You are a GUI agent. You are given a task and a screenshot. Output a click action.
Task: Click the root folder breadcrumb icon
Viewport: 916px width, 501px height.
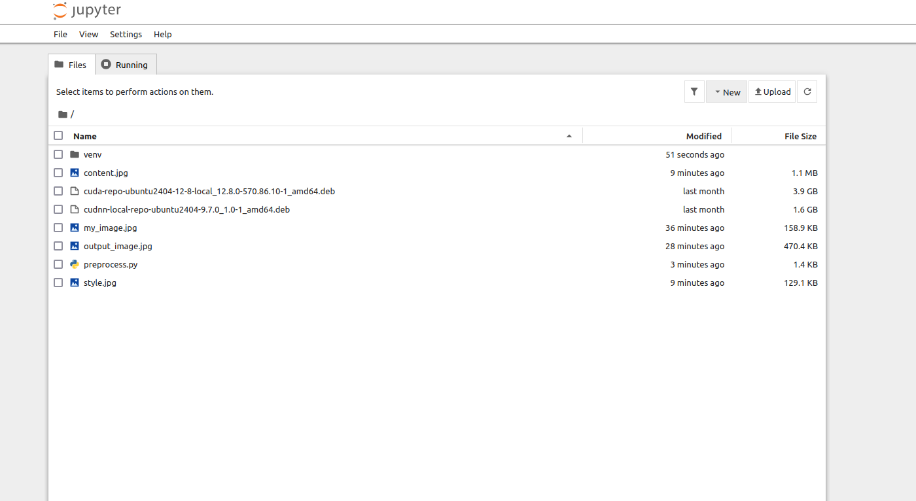coord(63,114)
